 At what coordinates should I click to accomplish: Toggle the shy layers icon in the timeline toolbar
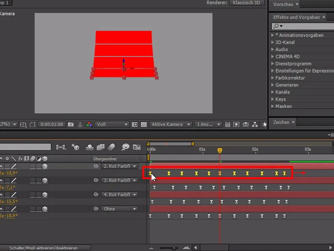point(89,147)
